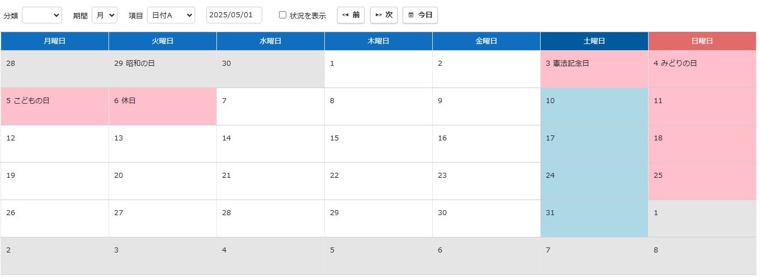Click the 土曜日 column header
The width and height of the screenshot is (761, 277).
click(594, 41)
